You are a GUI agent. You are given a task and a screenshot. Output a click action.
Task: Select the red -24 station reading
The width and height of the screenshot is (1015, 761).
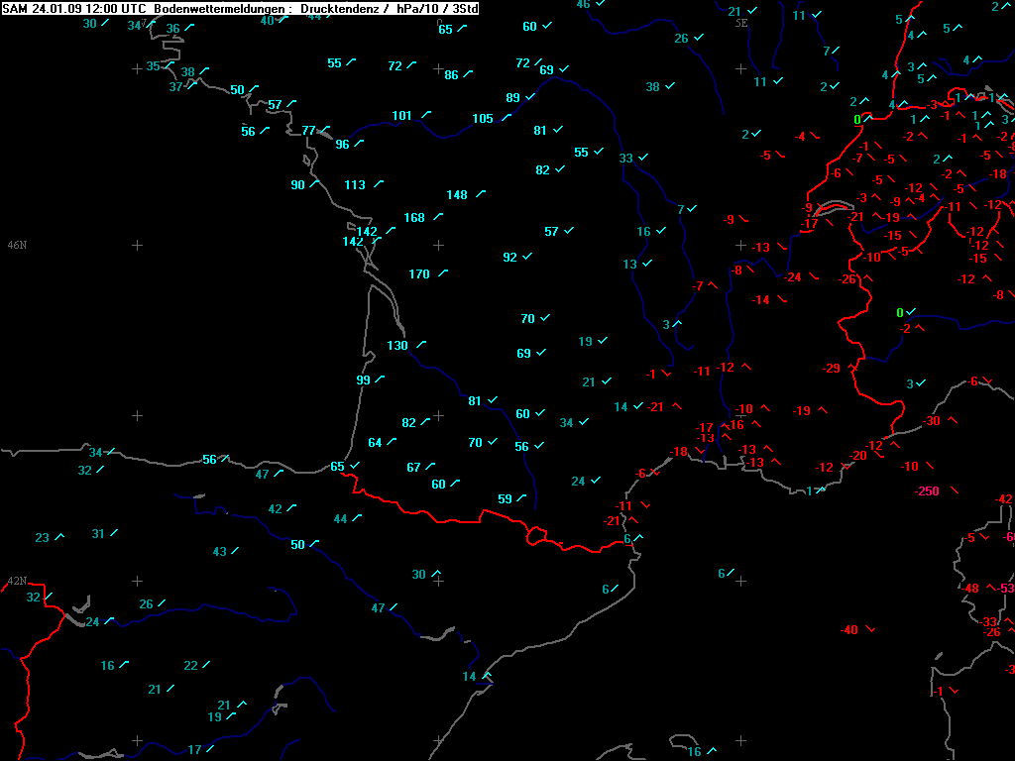click(x=793, y=277)
